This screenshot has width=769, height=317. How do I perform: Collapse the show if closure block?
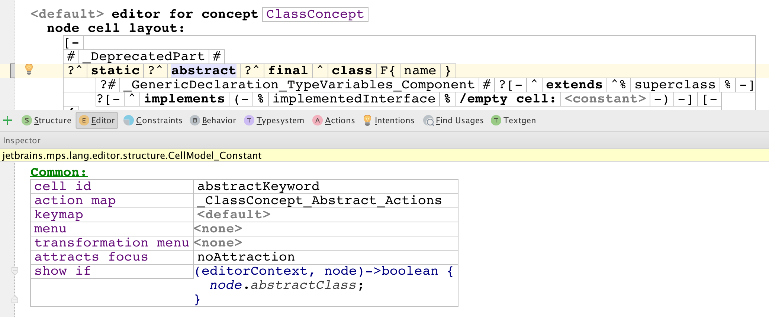point(15,271)
